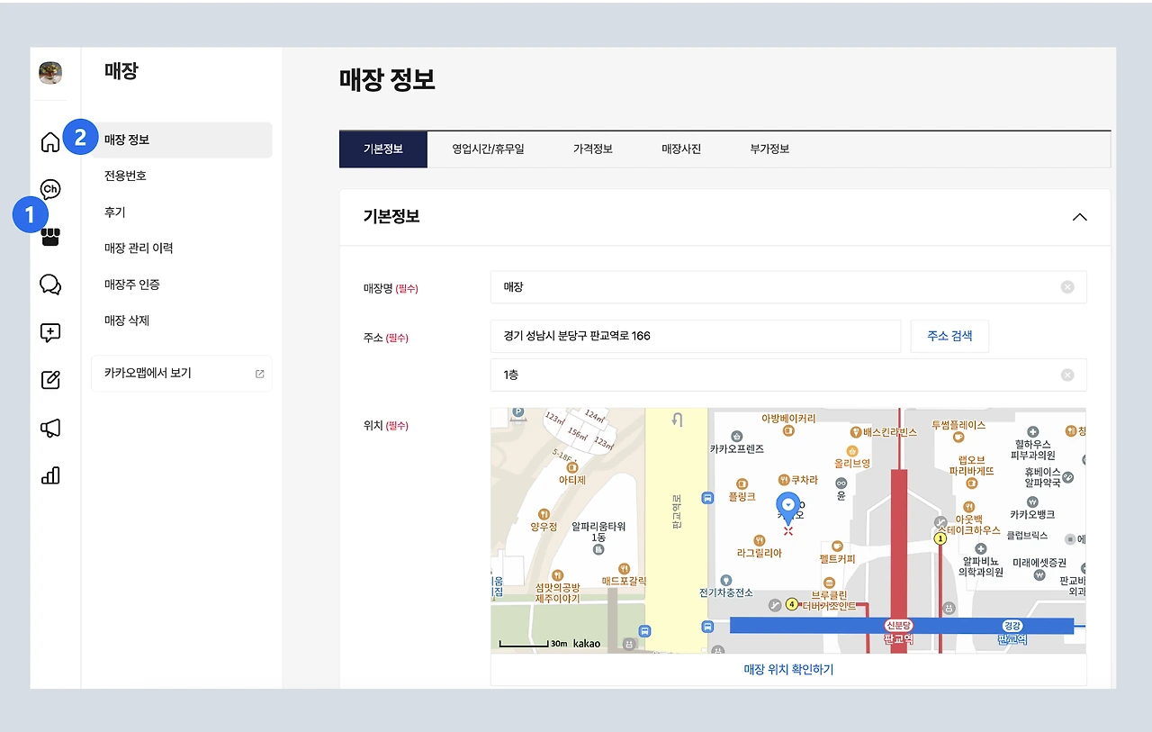
Task: Collapse the 기본정보 section chevron
Action: (1079, 217)
